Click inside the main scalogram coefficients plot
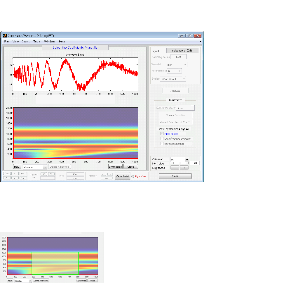Image resolution: width=284 pixels, height=283 pixels. tap(76, 133)
